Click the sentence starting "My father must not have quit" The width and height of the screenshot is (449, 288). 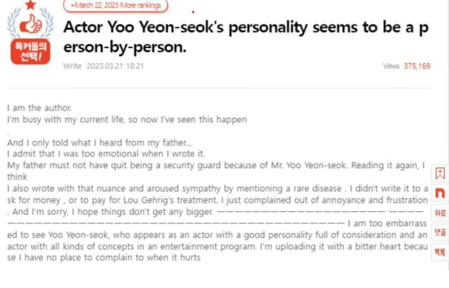tap(216, 166)
